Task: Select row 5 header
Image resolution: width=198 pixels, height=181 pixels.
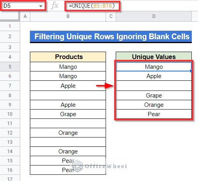Action: tap(10, 67)
